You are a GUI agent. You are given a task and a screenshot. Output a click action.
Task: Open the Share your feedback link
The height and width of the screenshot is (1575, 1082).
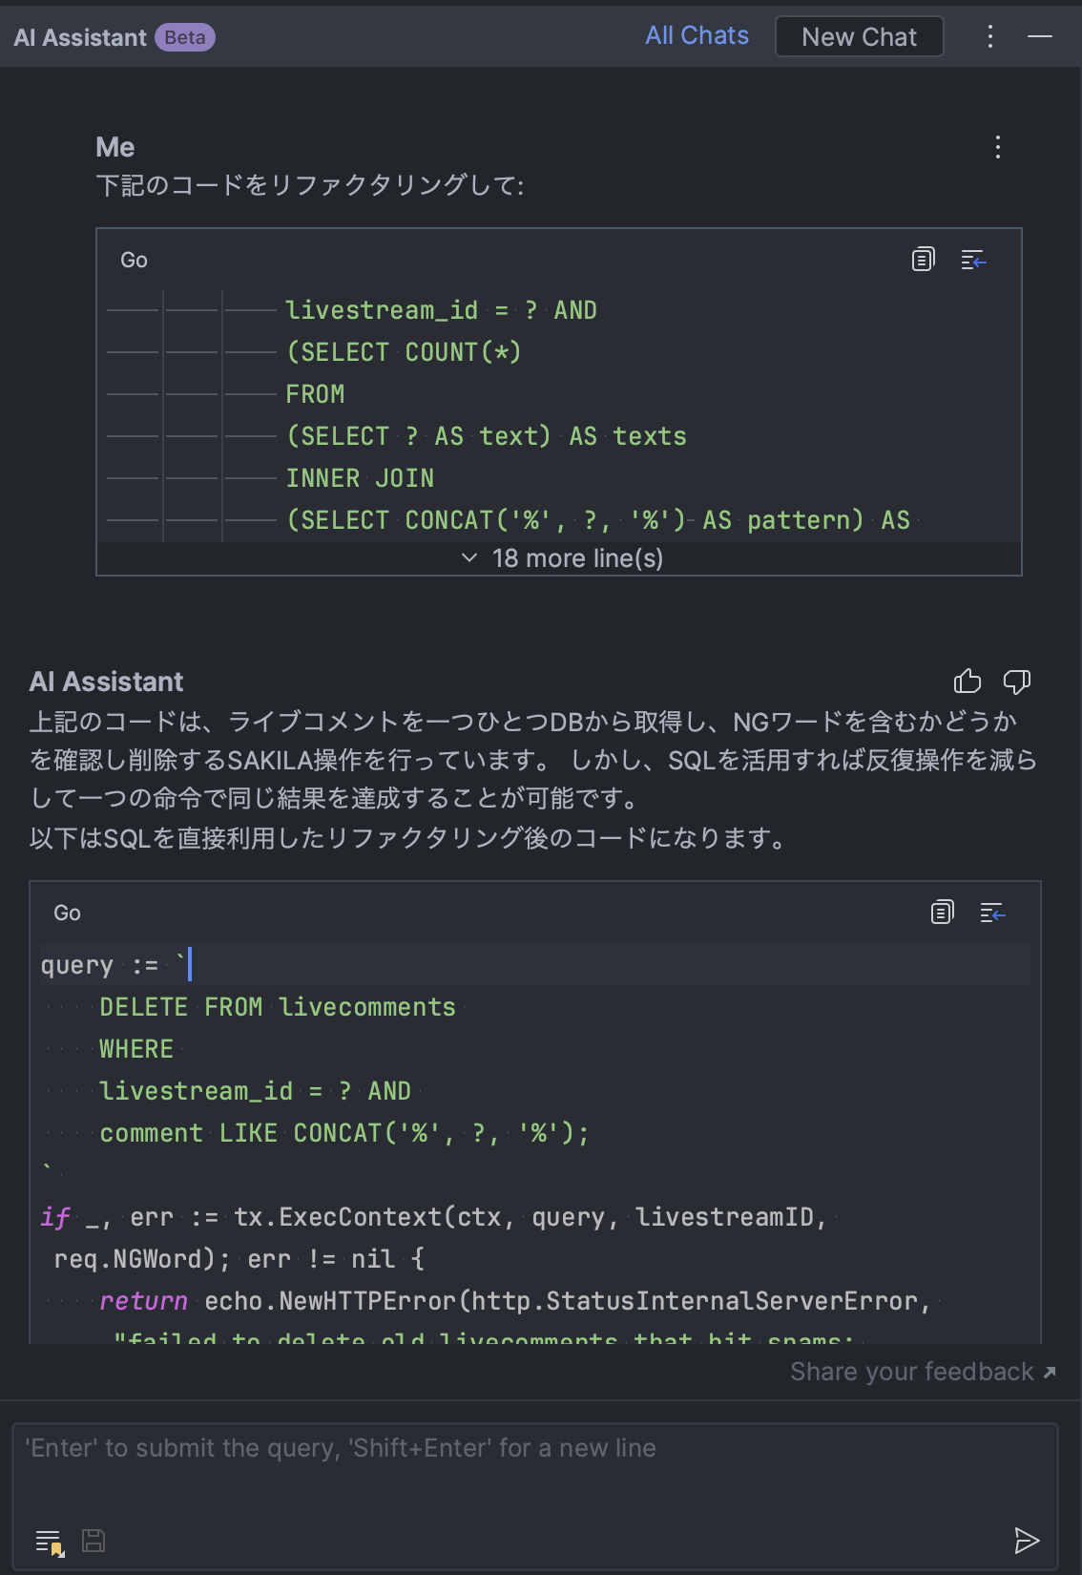click(922, 1372)
